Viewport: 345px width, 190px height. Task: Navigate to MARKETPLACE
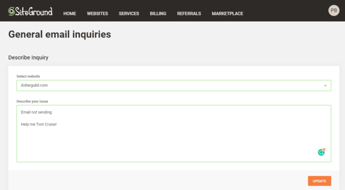coord(228,14)
